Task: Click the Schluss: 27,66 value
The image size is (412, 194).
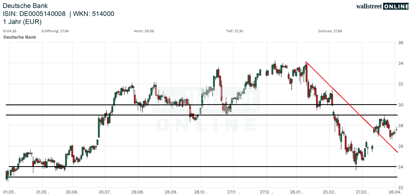Action: pyautogui.click(x=330, y=31)
